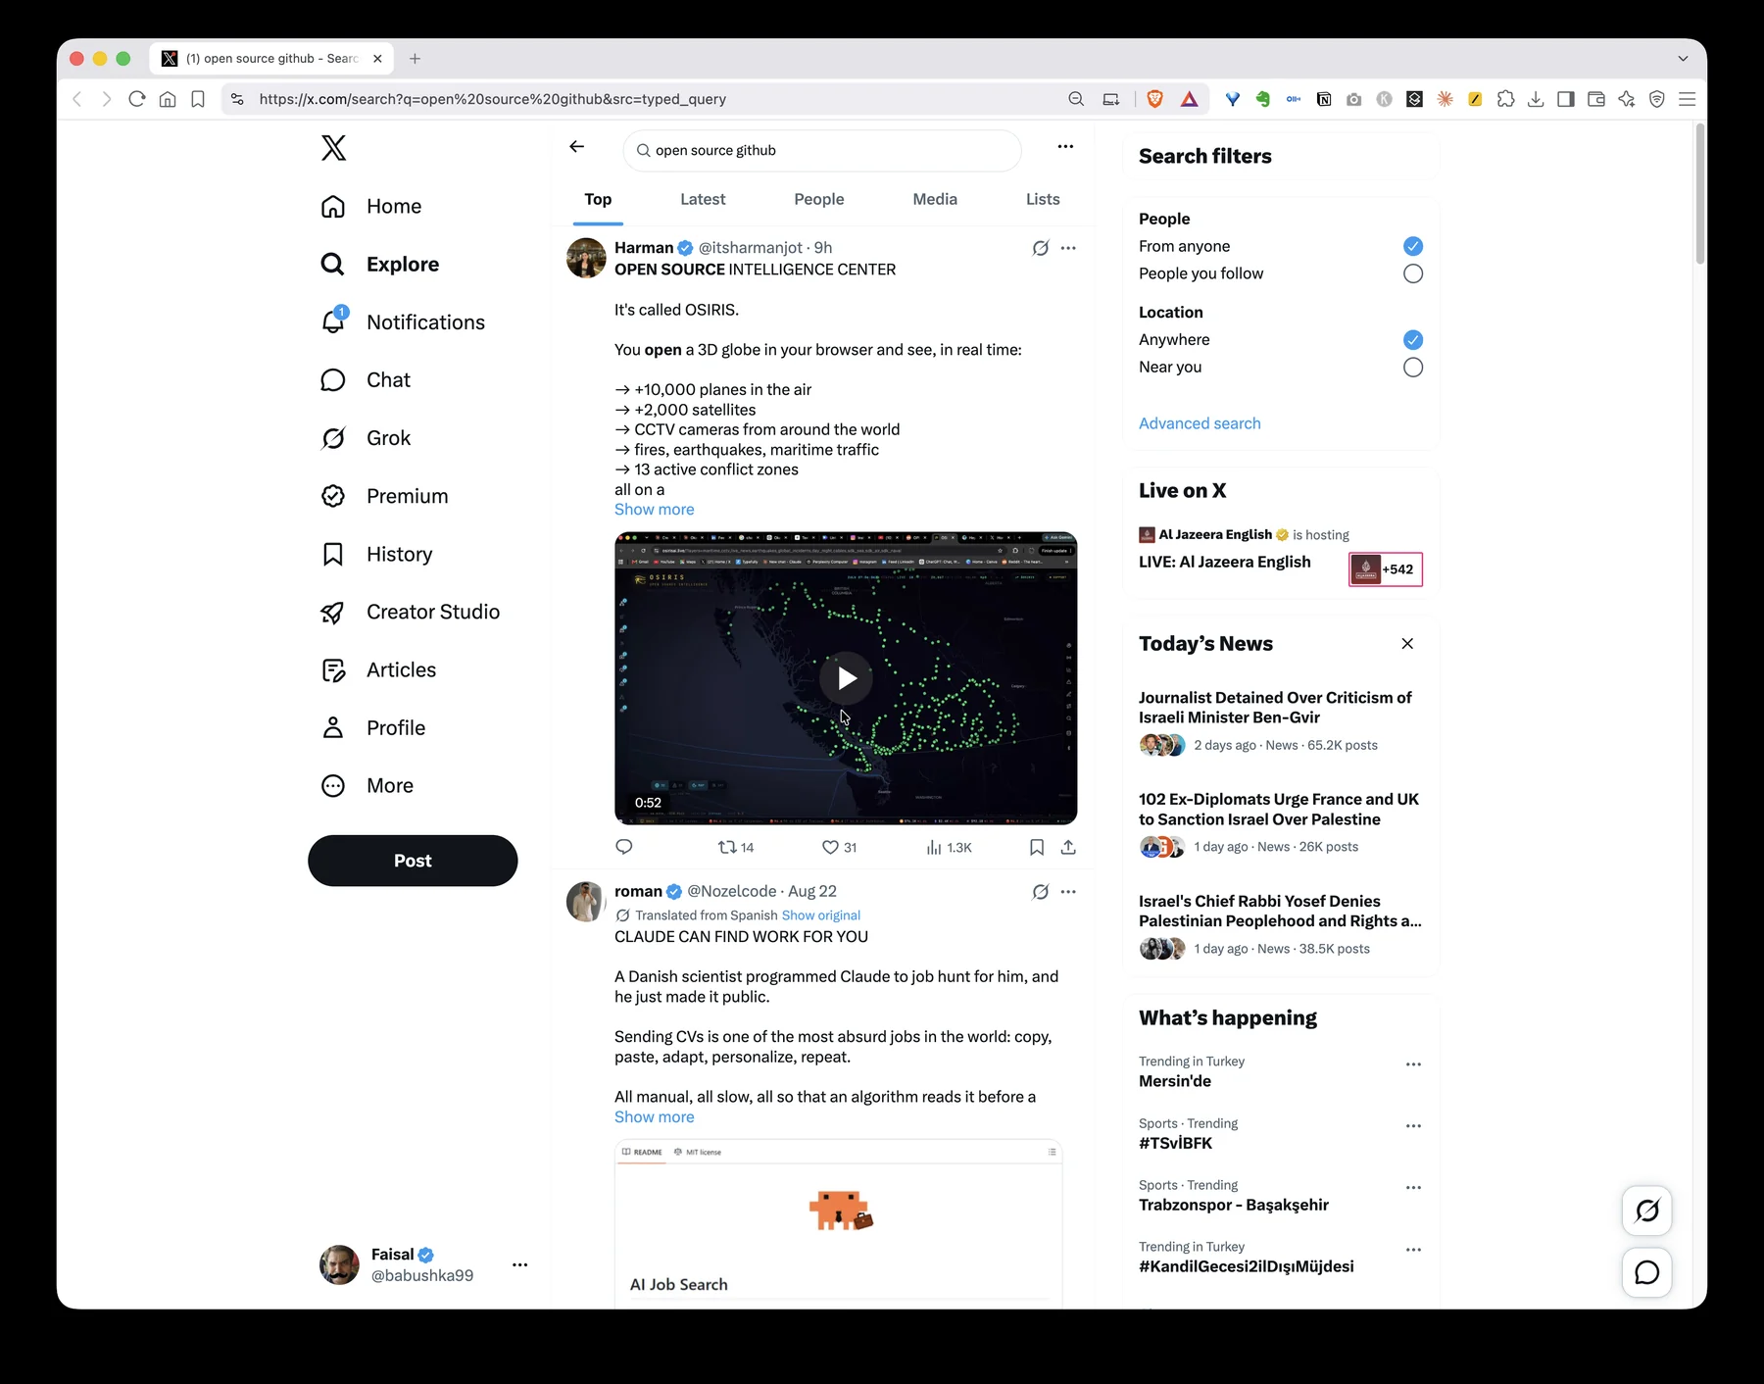Open Premium in the sidebar
This screenshot has height=1384, width=1764.
[x=384, y=496]
